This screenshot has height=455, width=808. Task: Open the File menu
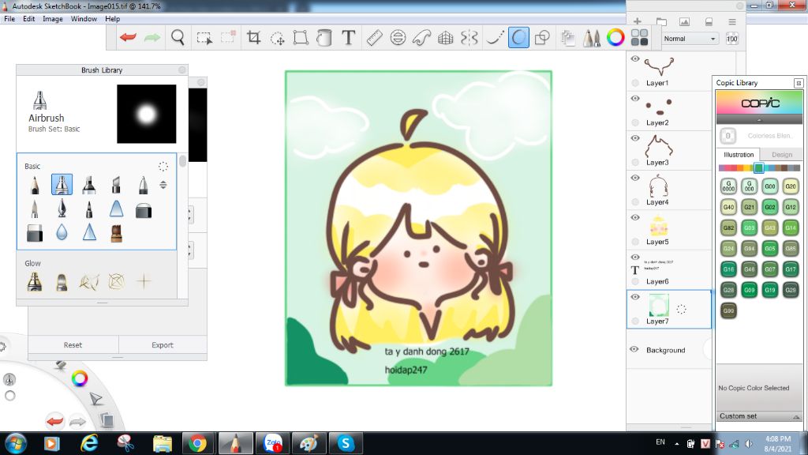pos(9,19)
